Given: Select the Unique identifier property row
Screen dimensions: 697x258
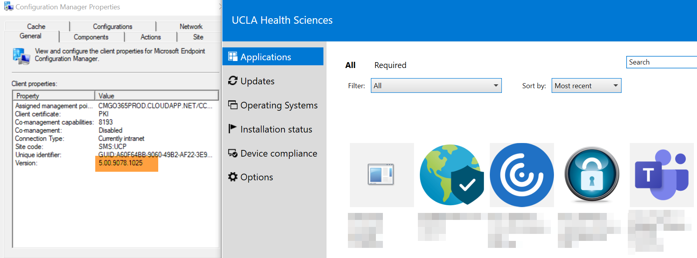Looking at the screenshot, I should (115, 155).
